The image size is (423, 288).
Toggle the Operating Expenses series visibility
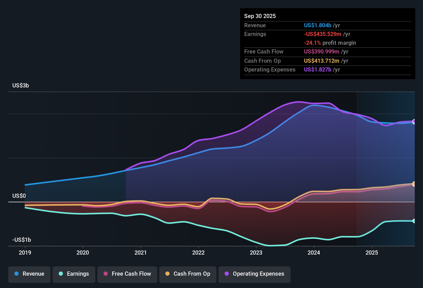(254, 274)
